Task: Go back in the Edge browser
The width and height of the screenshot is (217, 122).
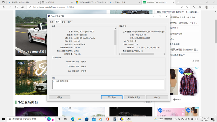Action: 4,7
